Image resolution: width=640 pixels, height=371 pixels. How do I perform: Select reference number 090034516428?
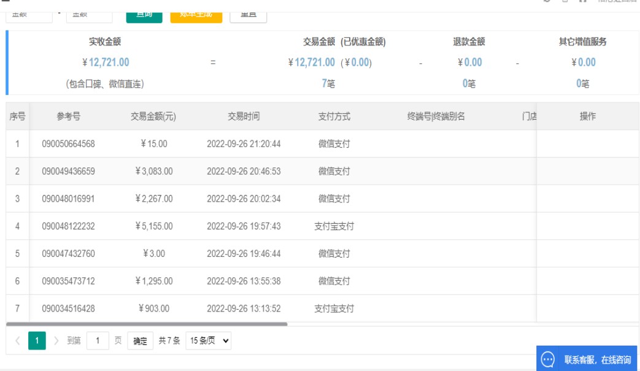pyautogui.click(x=68, y=308)
